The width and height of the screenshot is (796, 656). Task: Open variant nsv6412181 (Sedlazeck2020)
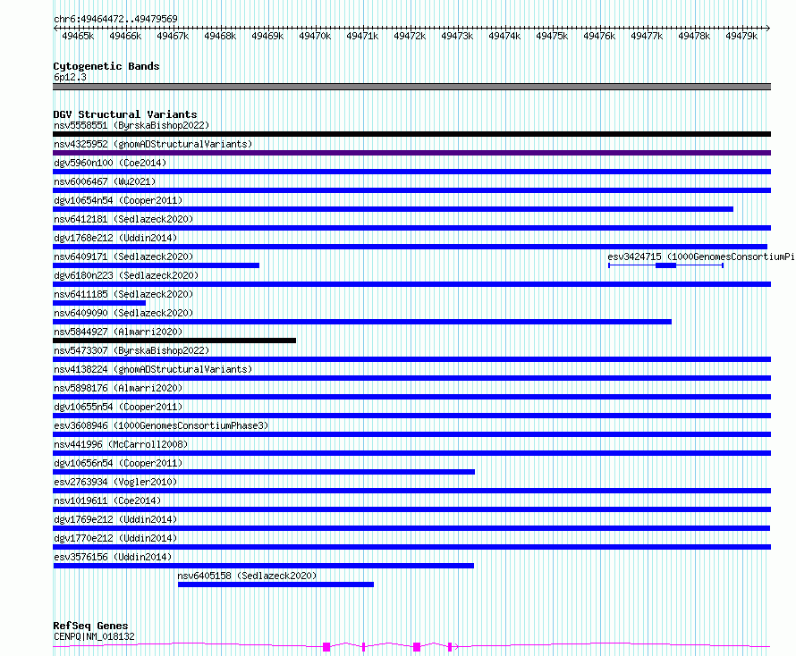pos(123,219)
